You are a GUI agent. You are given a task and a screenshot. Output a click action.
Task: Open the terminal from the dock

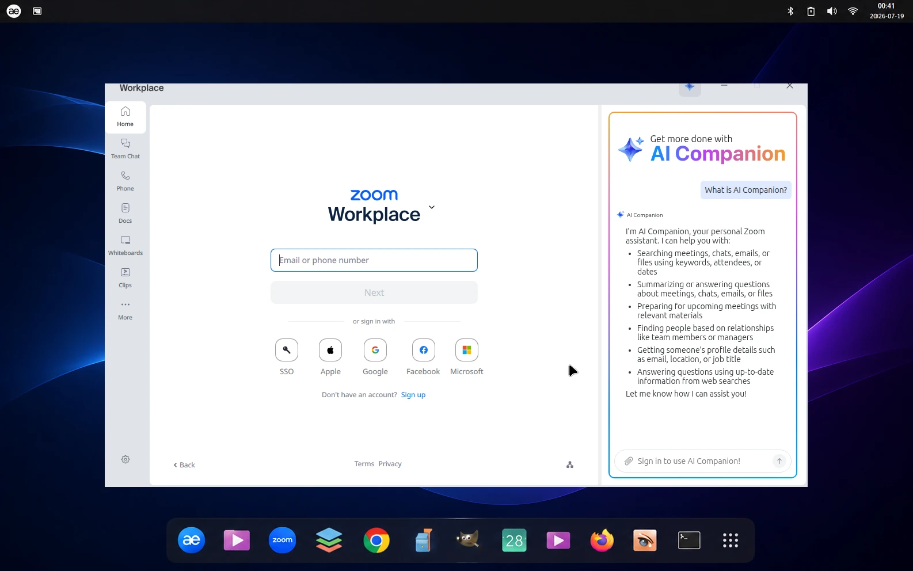tap(689, 540)
